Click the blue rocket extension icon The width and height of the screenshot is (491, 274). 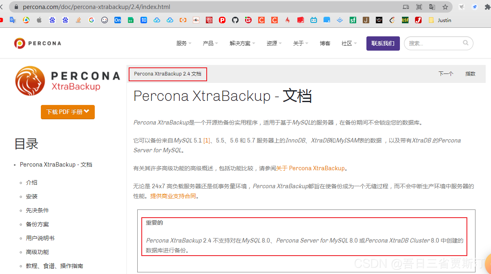click(x=475, y=7)
